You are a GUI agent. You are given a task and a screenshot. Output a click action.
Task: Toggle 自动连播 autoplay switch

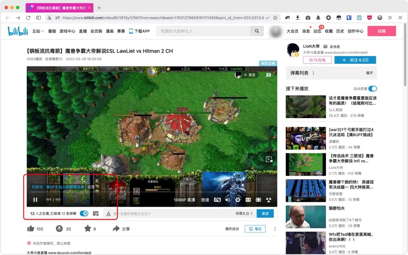pos(372,89)
